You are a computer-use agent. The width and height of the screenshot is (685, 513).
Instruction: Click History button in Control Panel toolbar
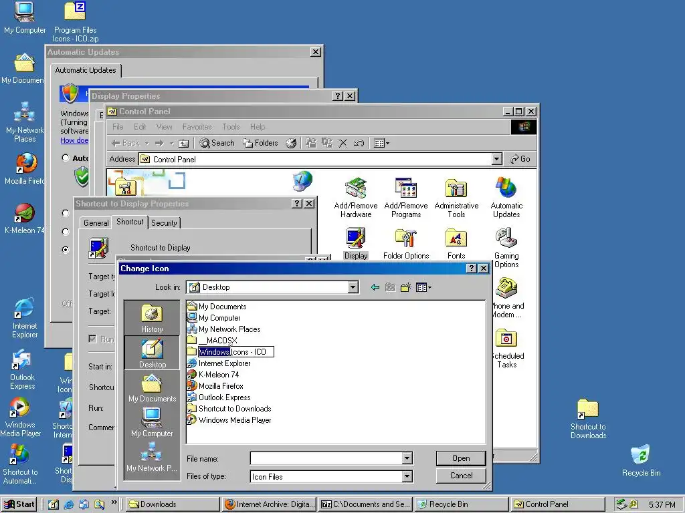[291, 143]
